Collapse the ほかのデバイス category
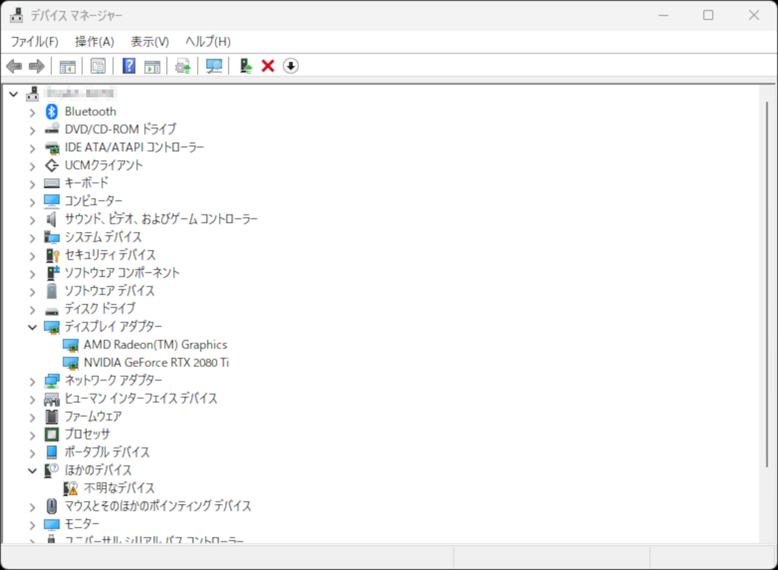778x570 pixels. pyautogui.click(x=32, y=470)
